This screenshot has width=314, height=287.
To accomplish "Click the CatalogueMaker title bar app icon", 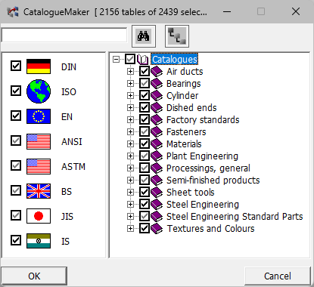I will click(13, 12).
